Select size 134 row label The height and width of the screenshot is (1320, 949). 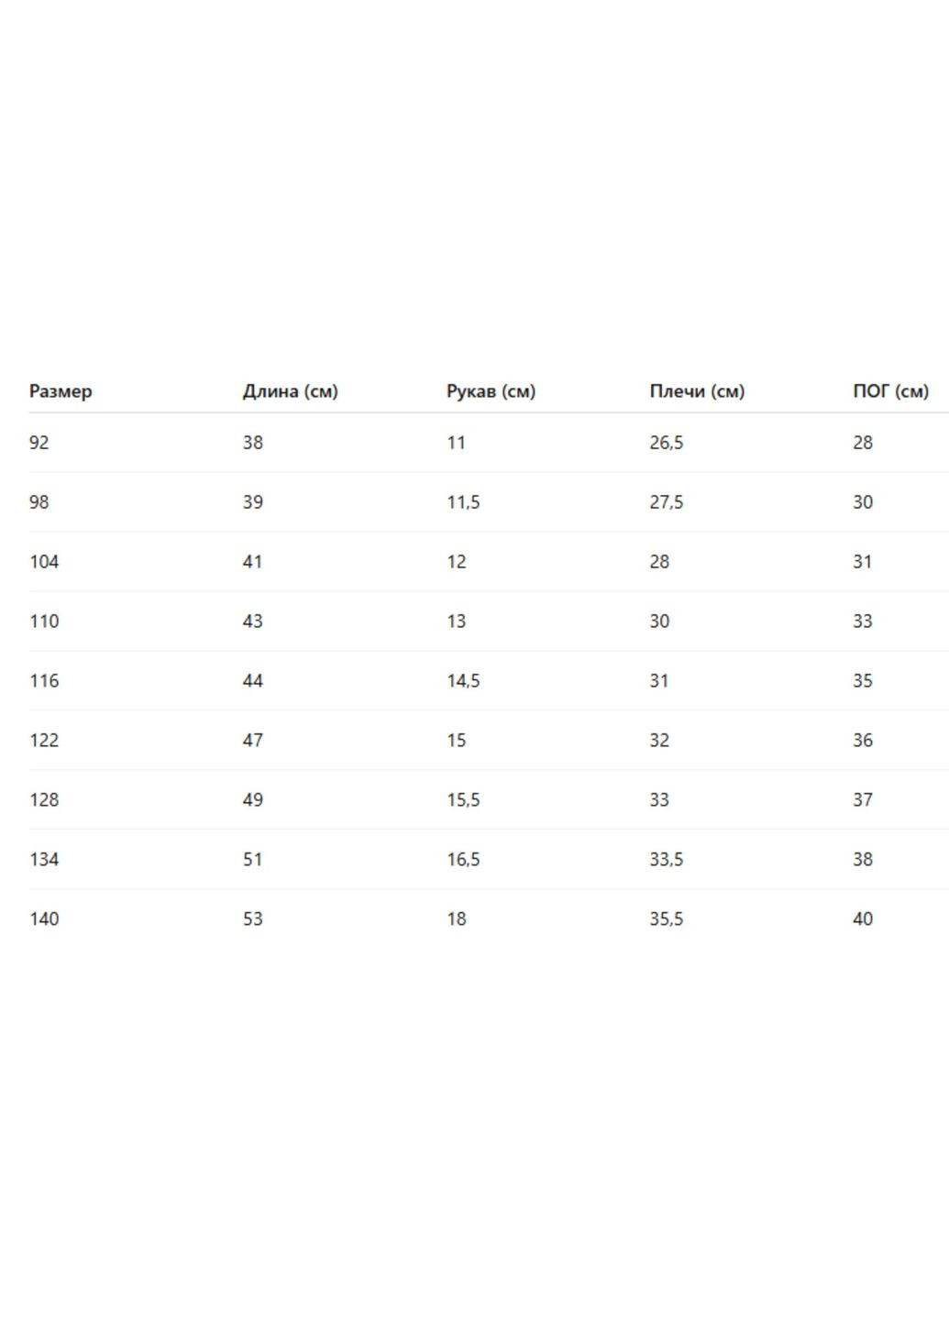(x=44, y=860)
